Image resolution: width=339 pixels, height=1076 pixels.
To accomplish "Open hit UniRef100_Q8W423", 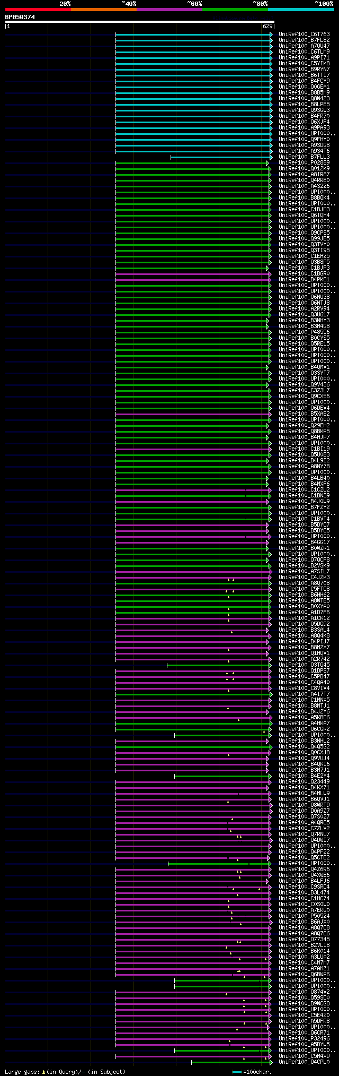I will [x=304, y=99].
